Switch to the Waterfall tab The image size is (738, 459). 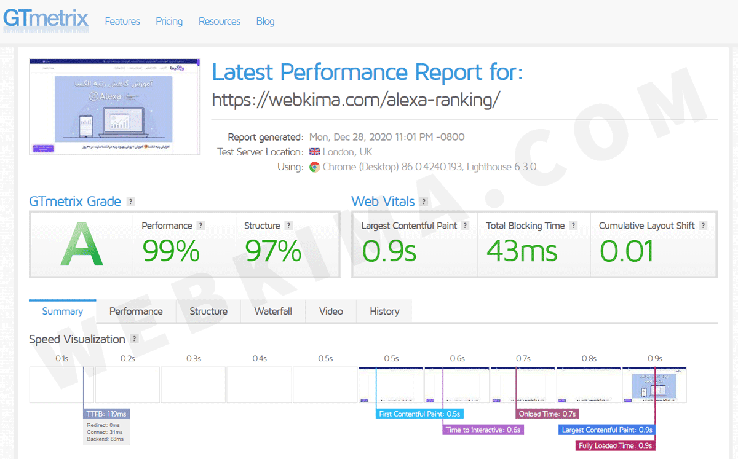click(273, 311)
